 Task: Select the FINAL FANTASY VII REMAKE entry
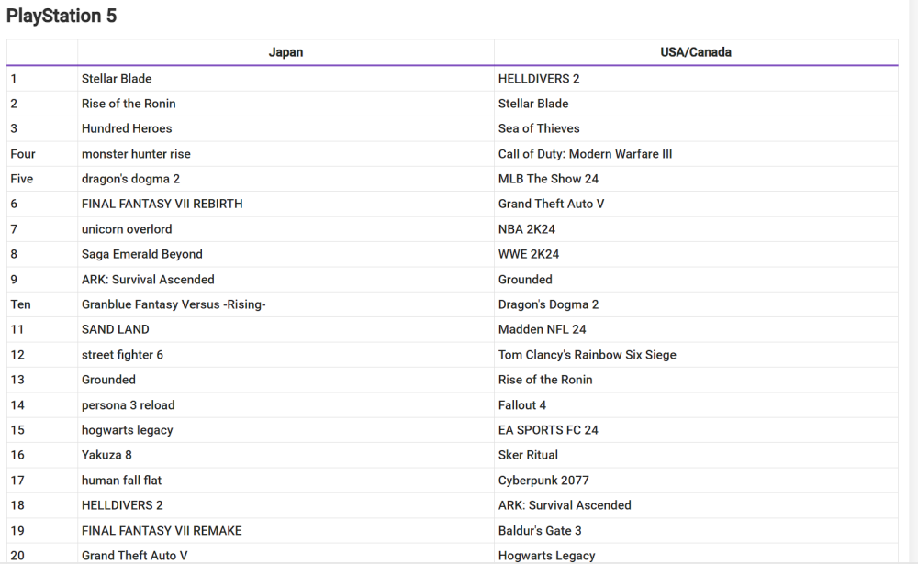point(162,530)
